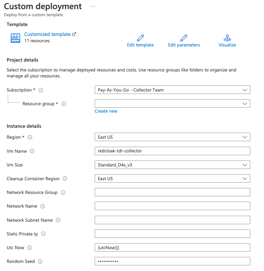The width and height of the screenshot is (264, 271).
Task: Click the Edit parameters pencil icon
Action: (184, 38)
